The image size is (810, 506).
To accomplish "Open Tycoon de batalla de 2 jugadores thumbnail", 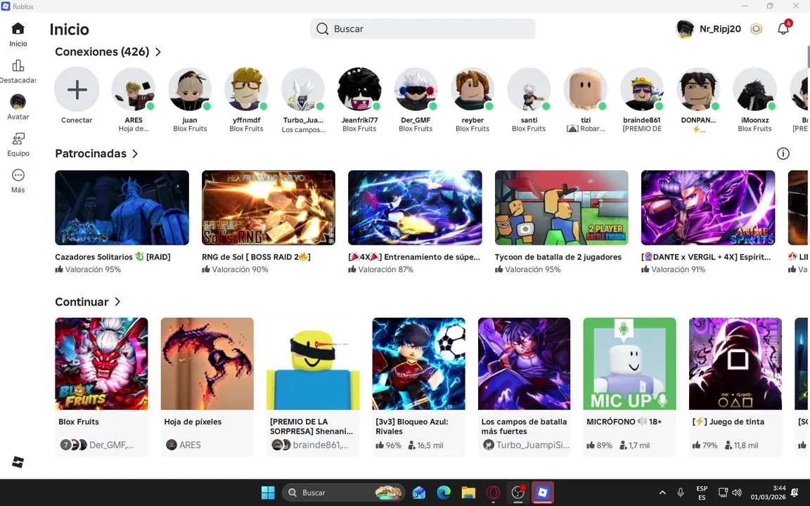I will point(562,207).
